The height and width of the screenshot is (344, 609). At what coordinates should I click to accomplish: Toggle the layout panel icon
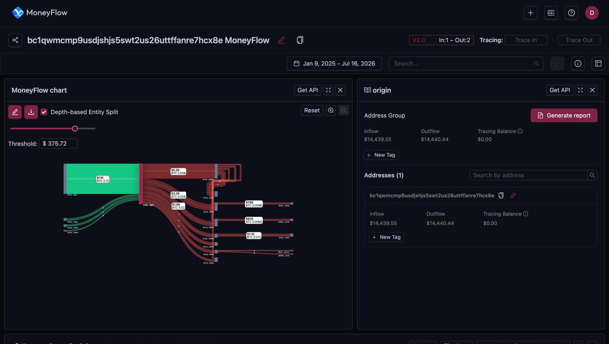tap(598, 63)
